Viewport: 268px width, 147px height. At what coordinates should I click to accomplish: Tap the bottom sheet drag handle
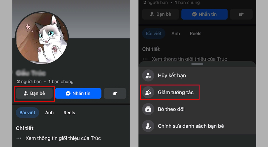click(197, 64)
